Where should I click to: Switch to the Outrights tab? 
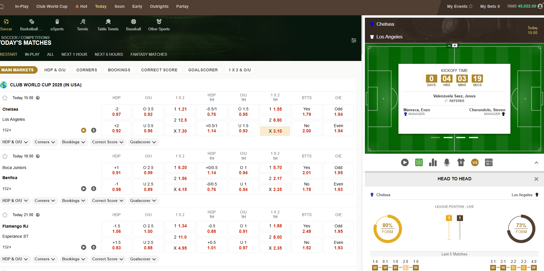[x=159, y=6]
